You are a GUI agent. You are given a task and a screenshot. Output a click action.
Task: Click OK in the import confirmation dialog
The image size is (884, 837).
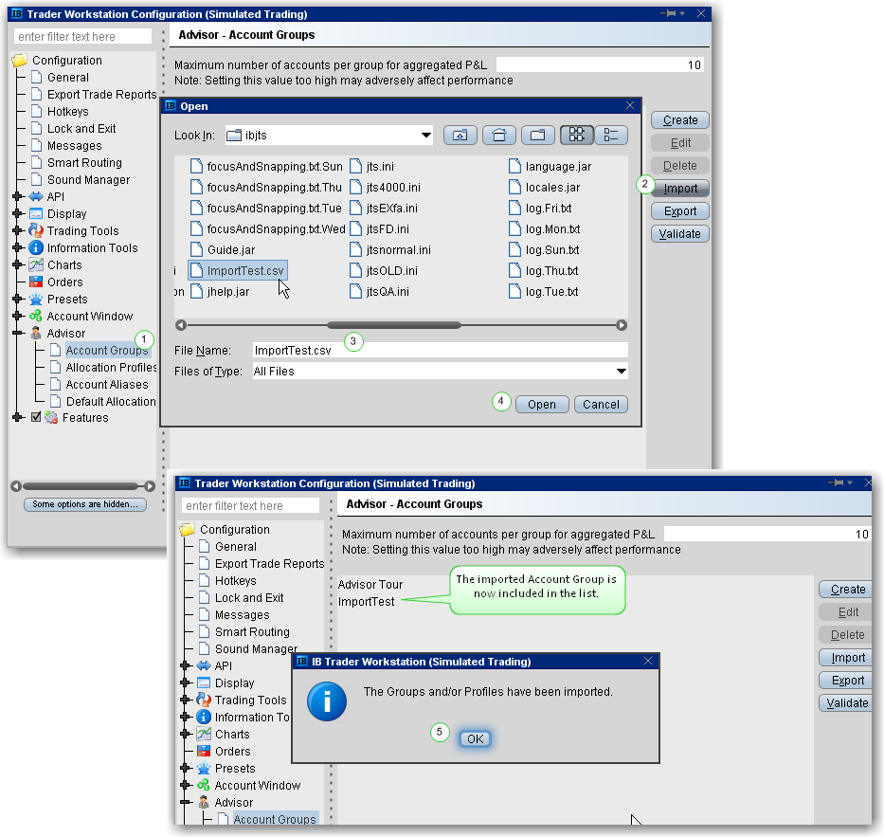(x=476, y=738)
